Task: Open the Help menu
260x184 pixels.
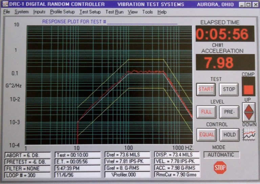Action: coord(162,12)
